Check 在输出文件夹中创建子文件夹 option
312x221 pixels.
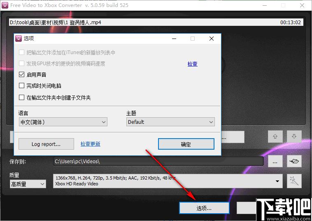pyautogui.click(x=21, y=98)
